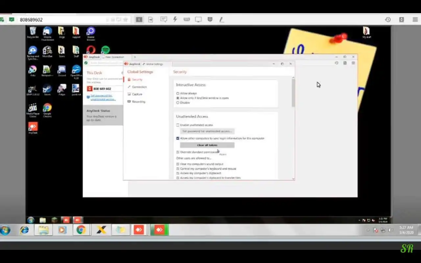Open Google Chrome shortcut on remote desktop
This screenshot has height=263, width=421.
(x=47, y=110)
